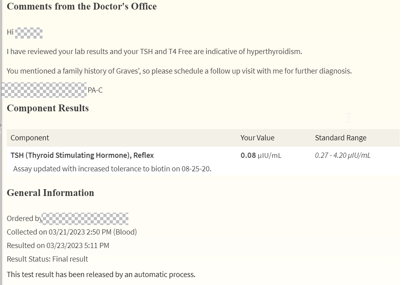Select the hyperthyroidism lab review sentence

click(154, 52)
